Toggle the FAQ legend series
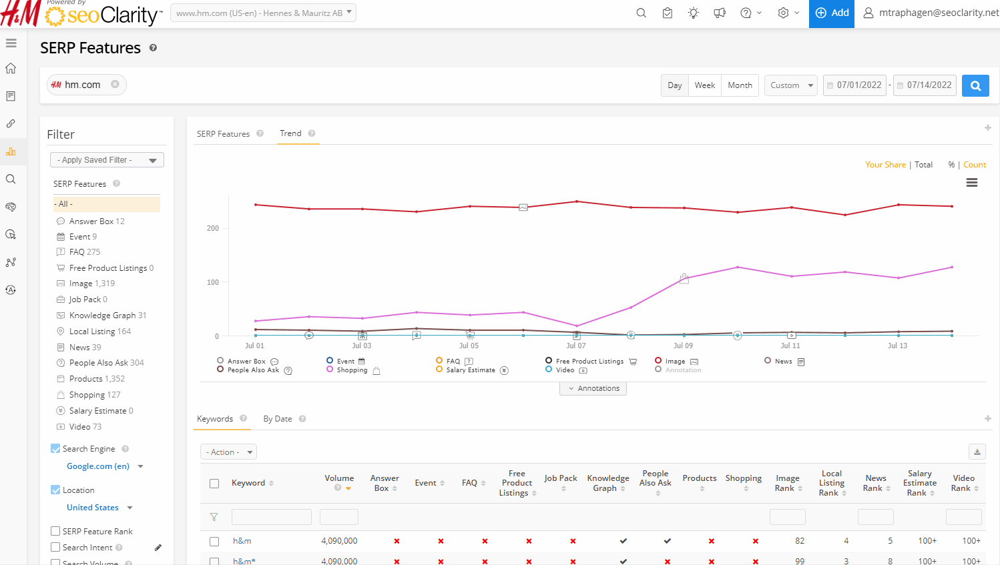The image size is (1000, 565). [x=454, y=361]
